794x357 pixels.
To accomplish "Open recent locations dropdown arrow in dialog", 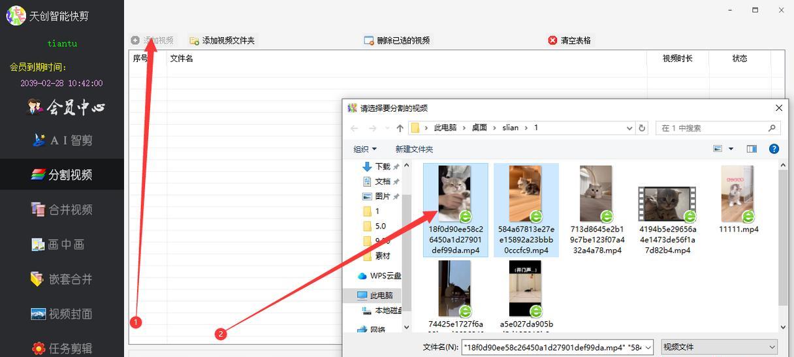I will click(387, 129).
